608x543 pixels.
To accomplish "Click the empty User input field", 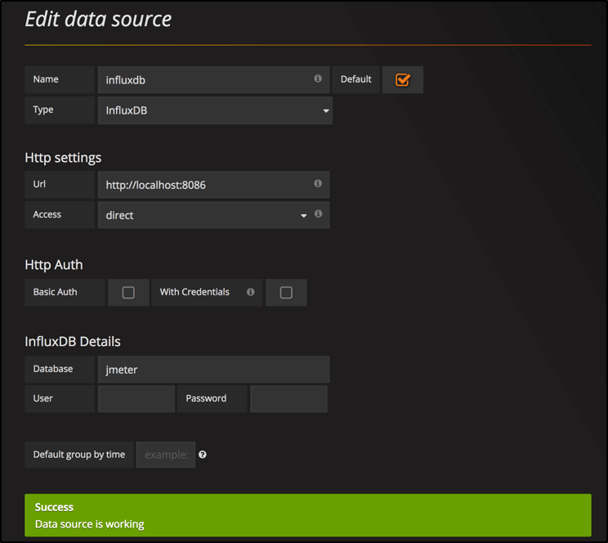I will (136, 398).
